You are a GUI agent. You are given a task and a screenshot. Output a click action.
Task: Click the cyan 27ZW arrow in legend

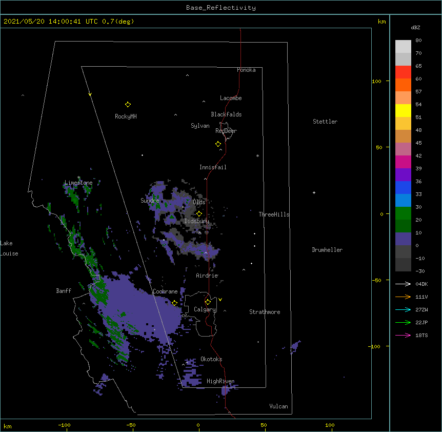click(403, 309)
